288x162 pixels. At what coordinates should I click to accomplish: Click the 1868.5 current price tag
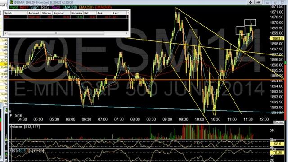tap(277, 38)
